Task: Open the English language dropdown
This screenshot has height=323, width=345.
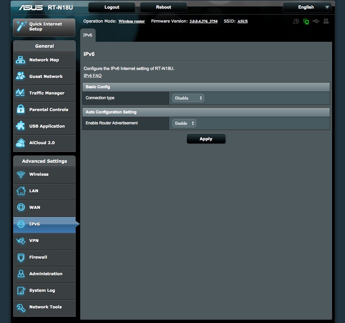Action: click(x=307, y=7)
